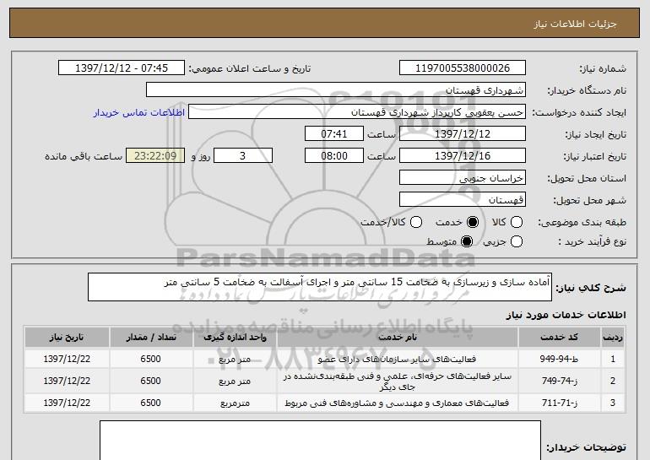Open اطلاعات تماس خریدار link
The width and height of the screenshot is (650, 460).
tap(139, 112)
